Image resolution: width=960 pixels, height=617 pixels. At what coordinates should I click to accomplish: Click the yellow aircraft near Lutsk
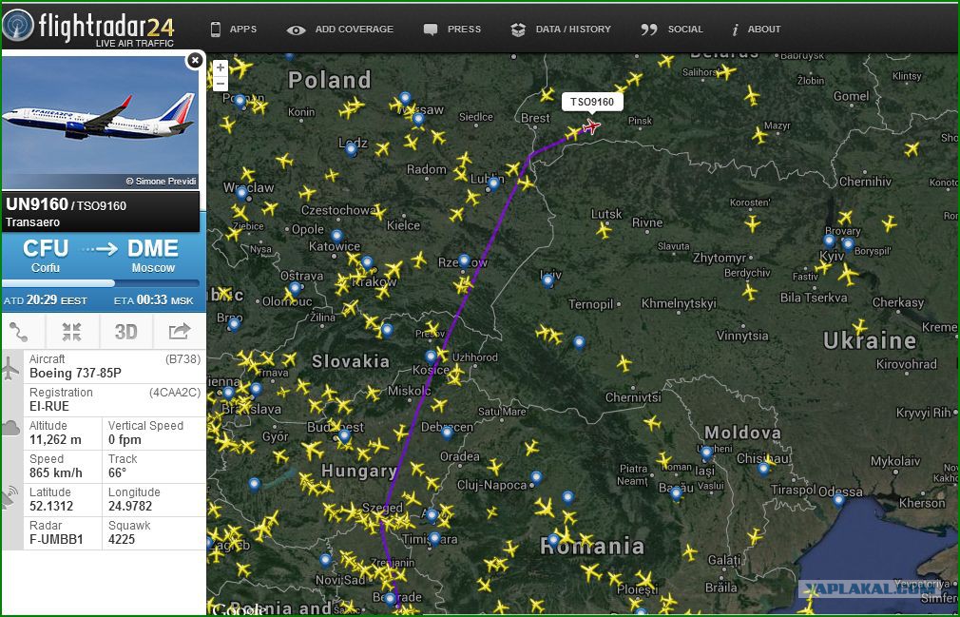coord(604,230)
